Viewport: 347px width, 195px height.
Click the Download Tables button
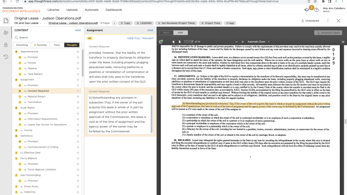[328, 32]
